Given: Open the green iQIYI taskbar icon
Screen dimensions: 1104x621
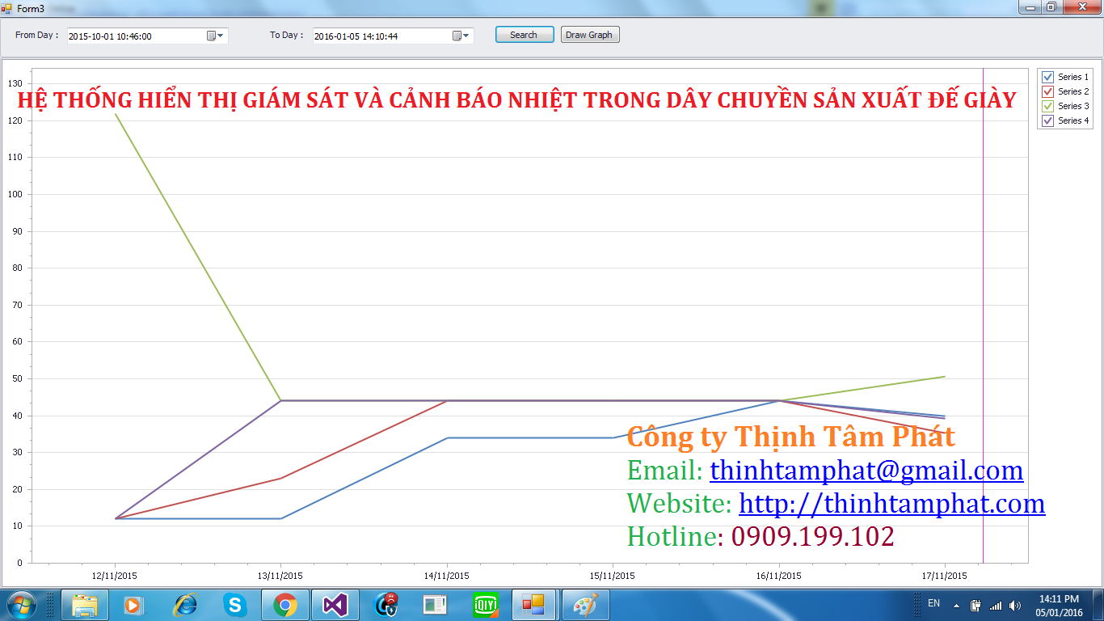Looking at the screenshot, I should [x=485, y=604].
